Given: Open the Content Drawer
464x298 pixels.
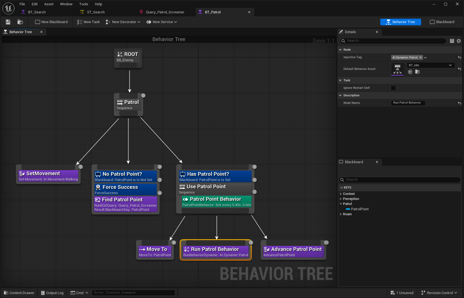Looking at the screenshot, I should (x=19, y=293).
